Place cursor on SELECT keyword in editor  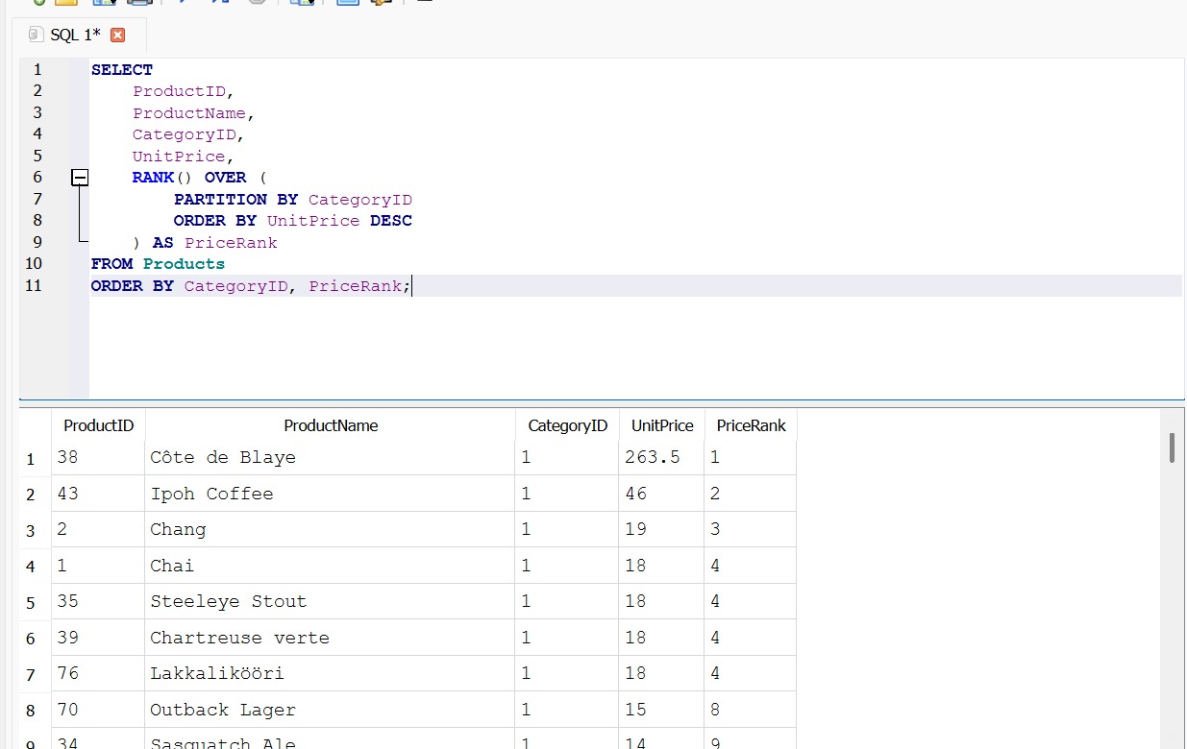122,70
